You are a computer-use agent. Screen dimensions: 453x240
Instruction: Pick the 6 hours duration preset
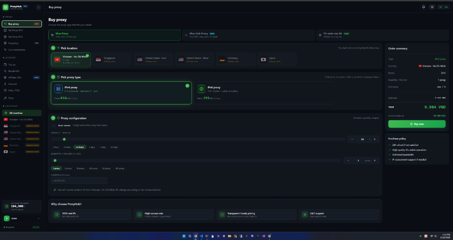coord(68,147)
